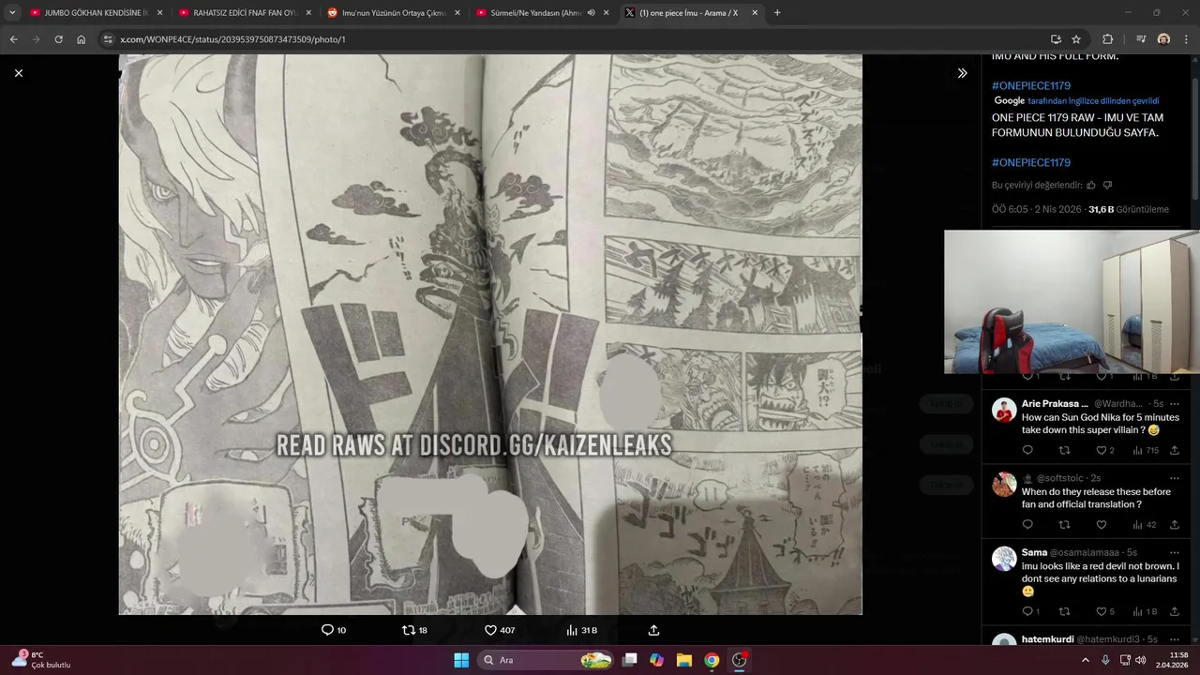The image size is (1200, 675).
Task: Open the Chrome three-dot menu
Action: [1186, 39]
